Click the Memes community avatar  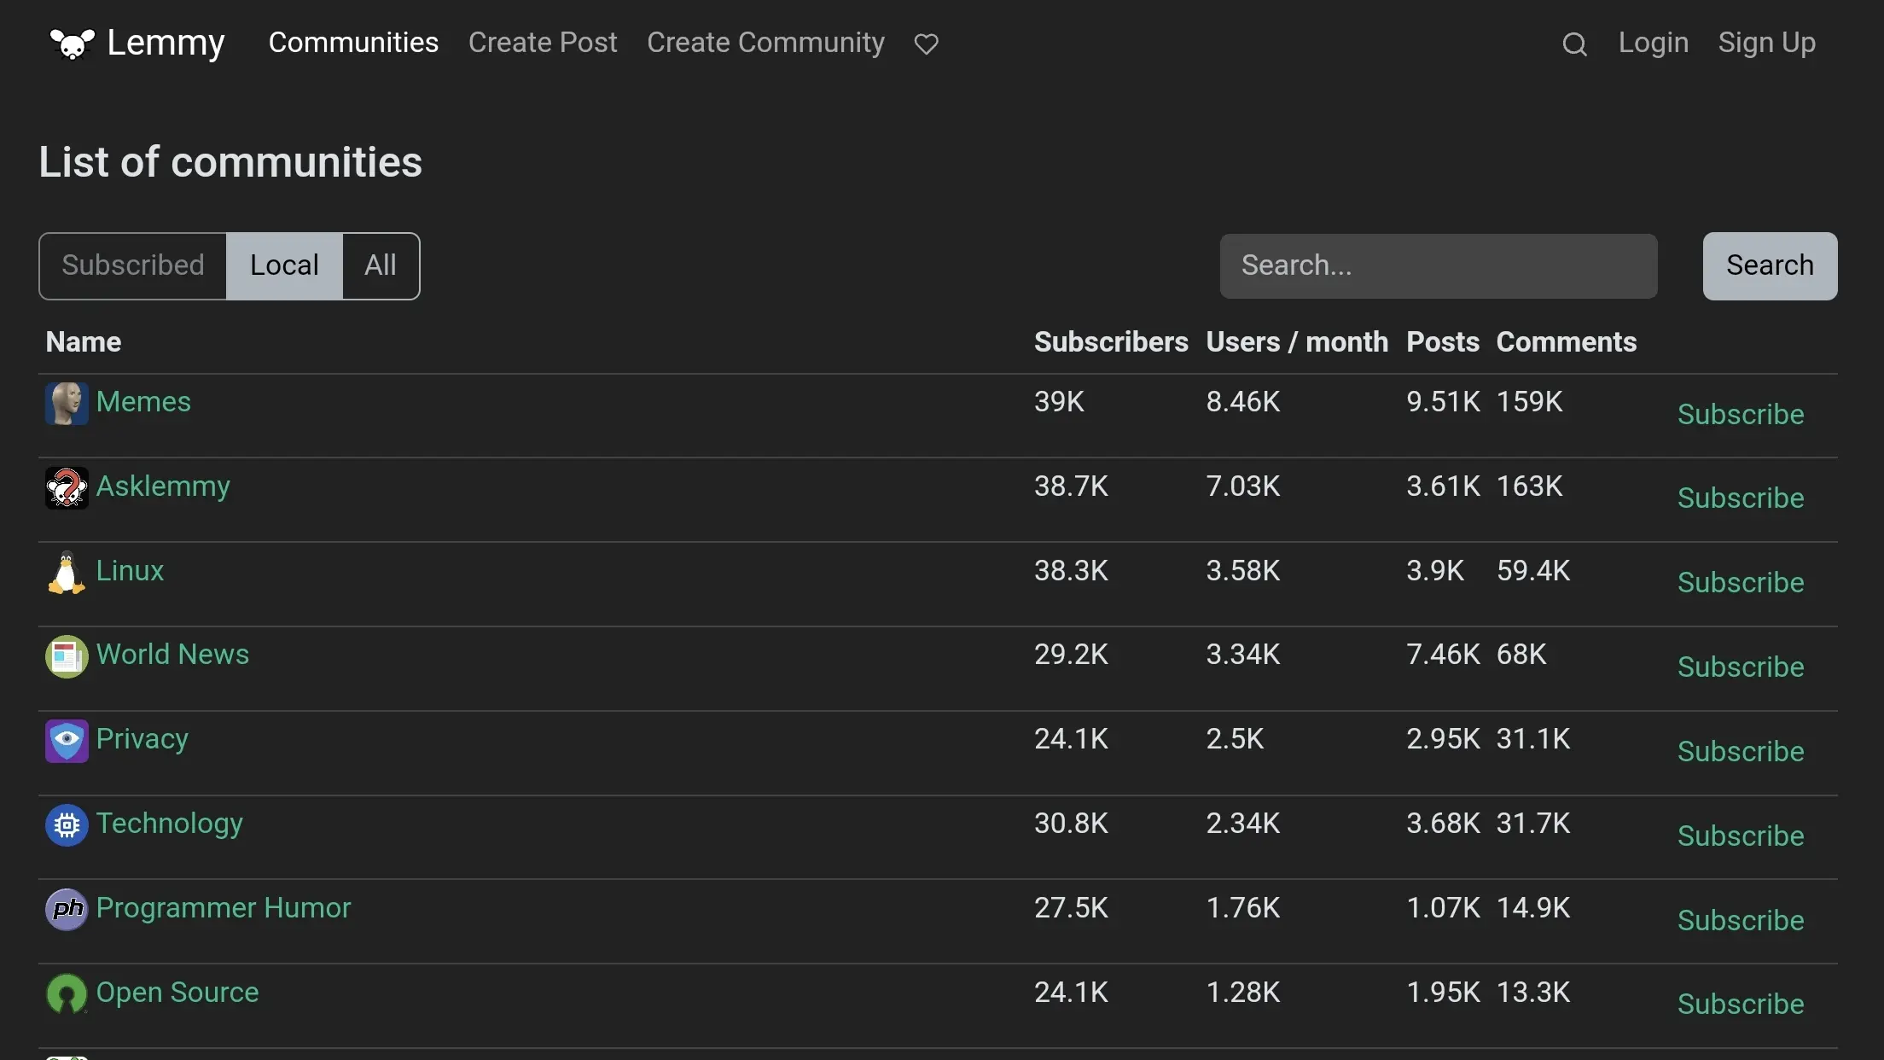[x=67, y=404]
